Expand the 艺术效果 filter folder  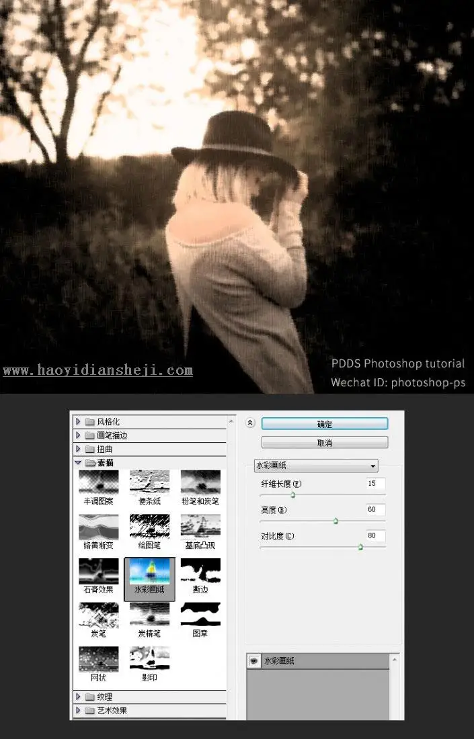[x=78, y=710]
